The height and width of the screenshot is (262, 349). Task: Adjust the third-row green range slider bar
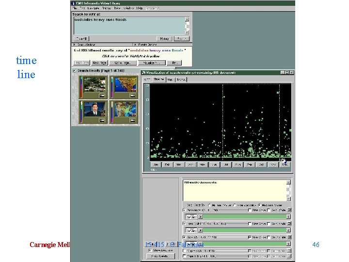coord(245,244)
